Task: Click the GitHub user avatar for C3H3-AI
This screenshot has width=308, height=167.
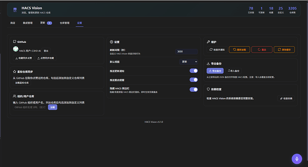Action: (x=16, y=49)
